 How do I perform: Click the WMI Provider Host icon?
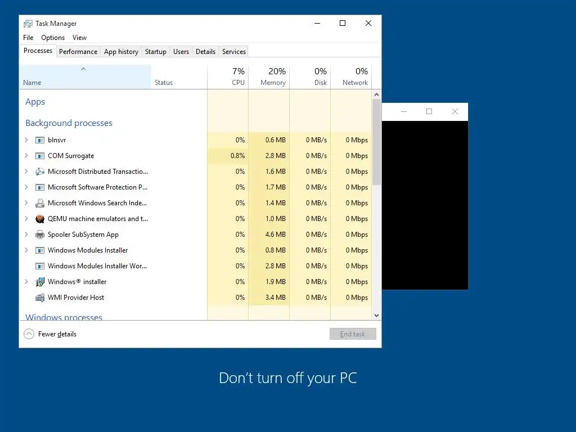coord(40,298)
